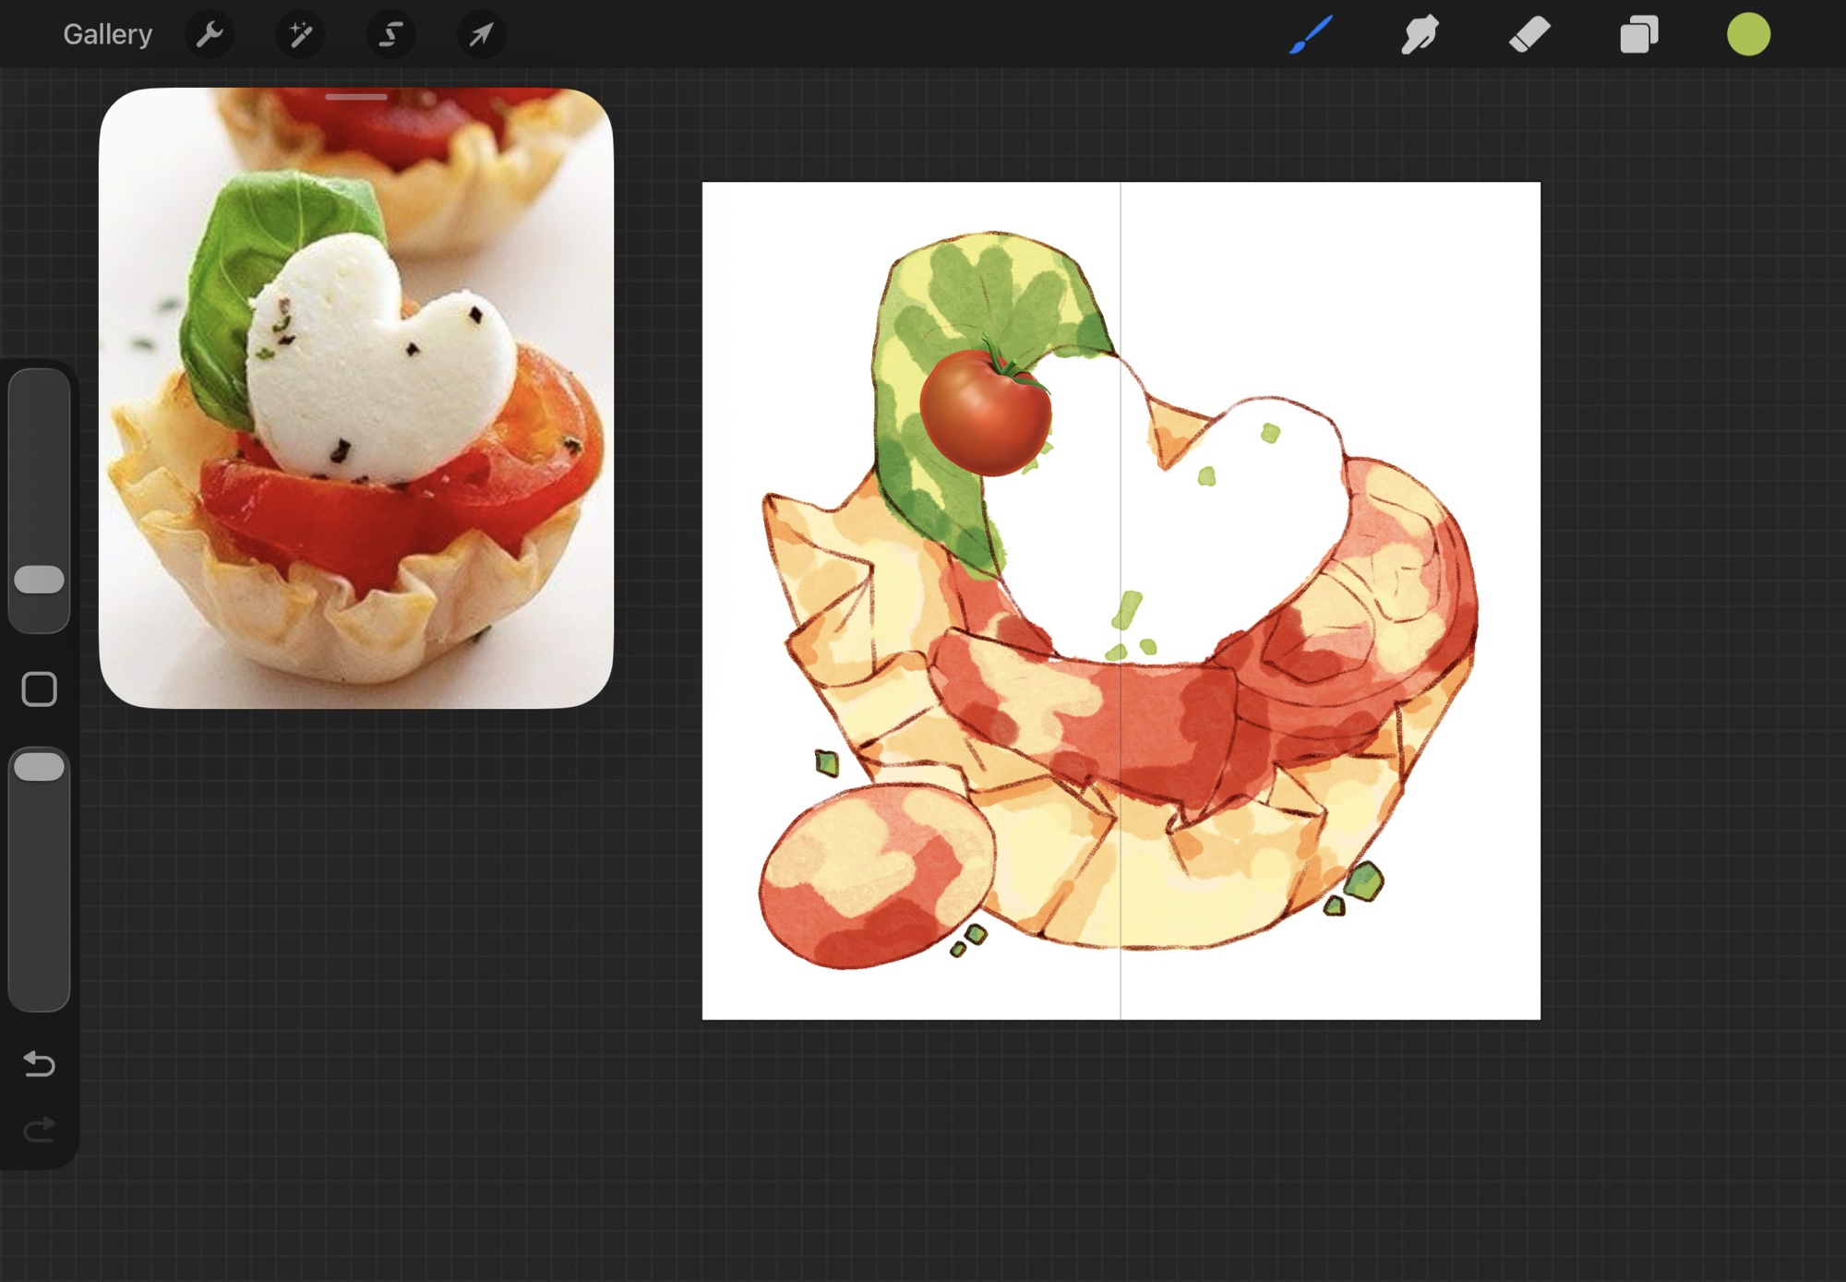Viewport: 1846px width, 1282px height.
Task: Click the small red tomato on canvas
Action: click(984, 413)
